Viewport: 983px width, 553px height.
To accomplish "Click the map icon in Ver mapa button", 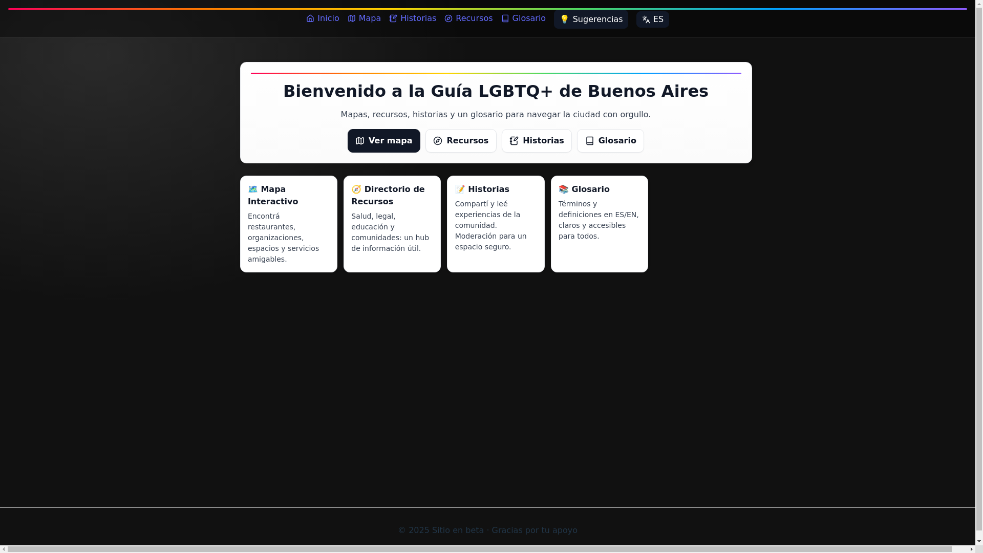I will (x=360, y=141).
